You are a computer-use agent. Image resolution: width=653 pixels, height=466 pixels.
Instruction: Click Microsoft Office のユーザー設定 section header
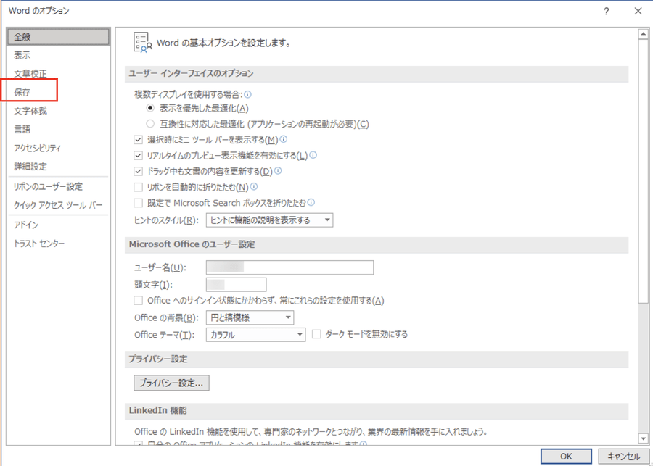click(x=376, y=245)
